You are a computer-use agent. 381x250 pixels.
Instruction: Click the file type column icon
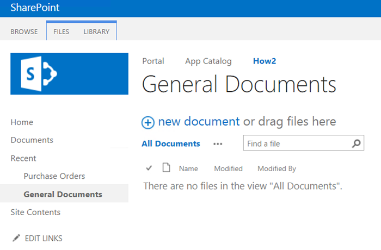click(x=167, y=168)
